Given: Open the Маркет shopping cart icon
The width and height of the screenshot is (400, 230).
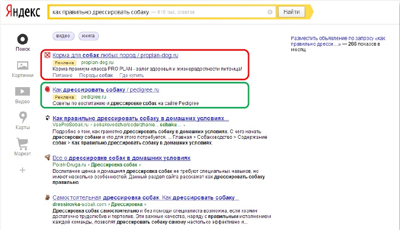Looking at the screenshot, I should 23,143.
